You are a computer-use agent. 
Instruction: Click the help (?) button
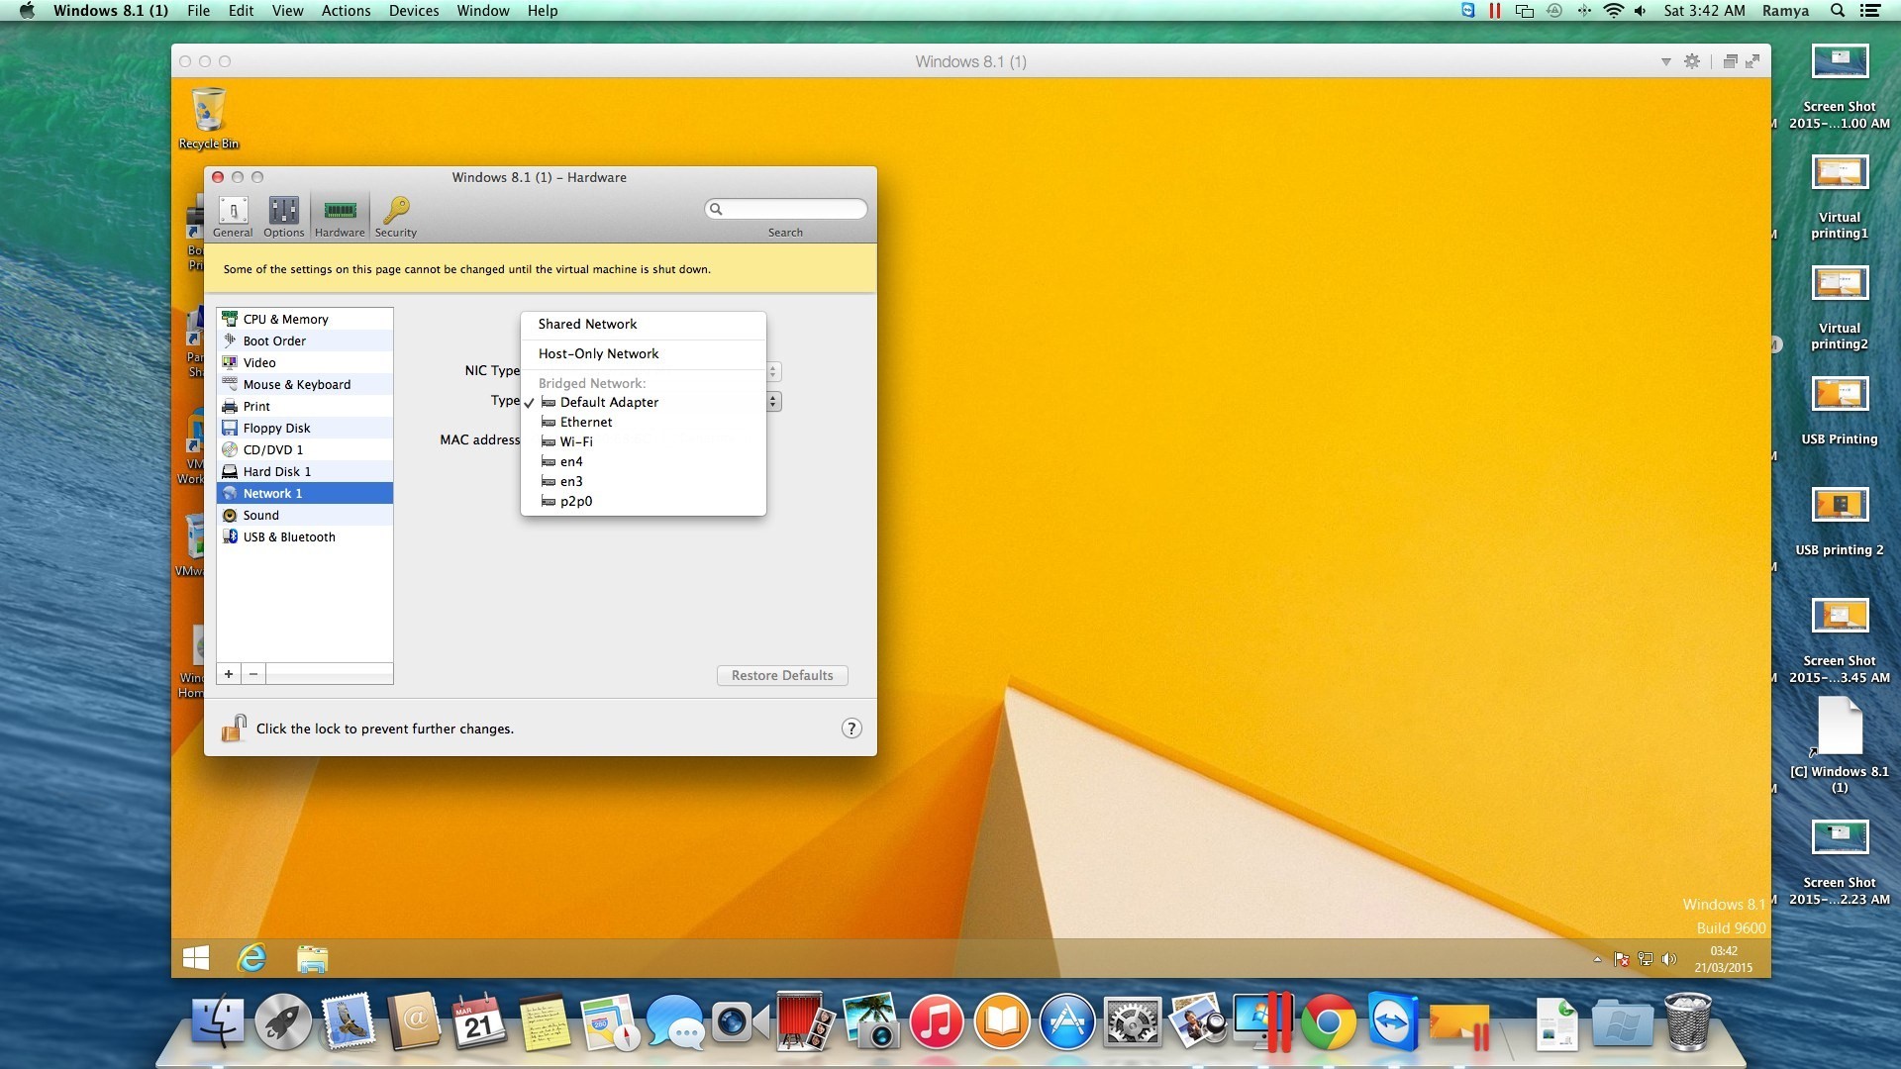coord(850,728)
